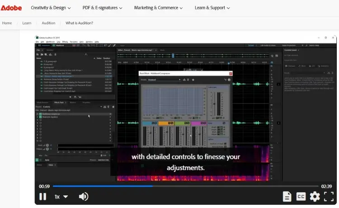Open the Help menu in Audition menu bar
The image size is (339, 208).
(x=97, y=42)
